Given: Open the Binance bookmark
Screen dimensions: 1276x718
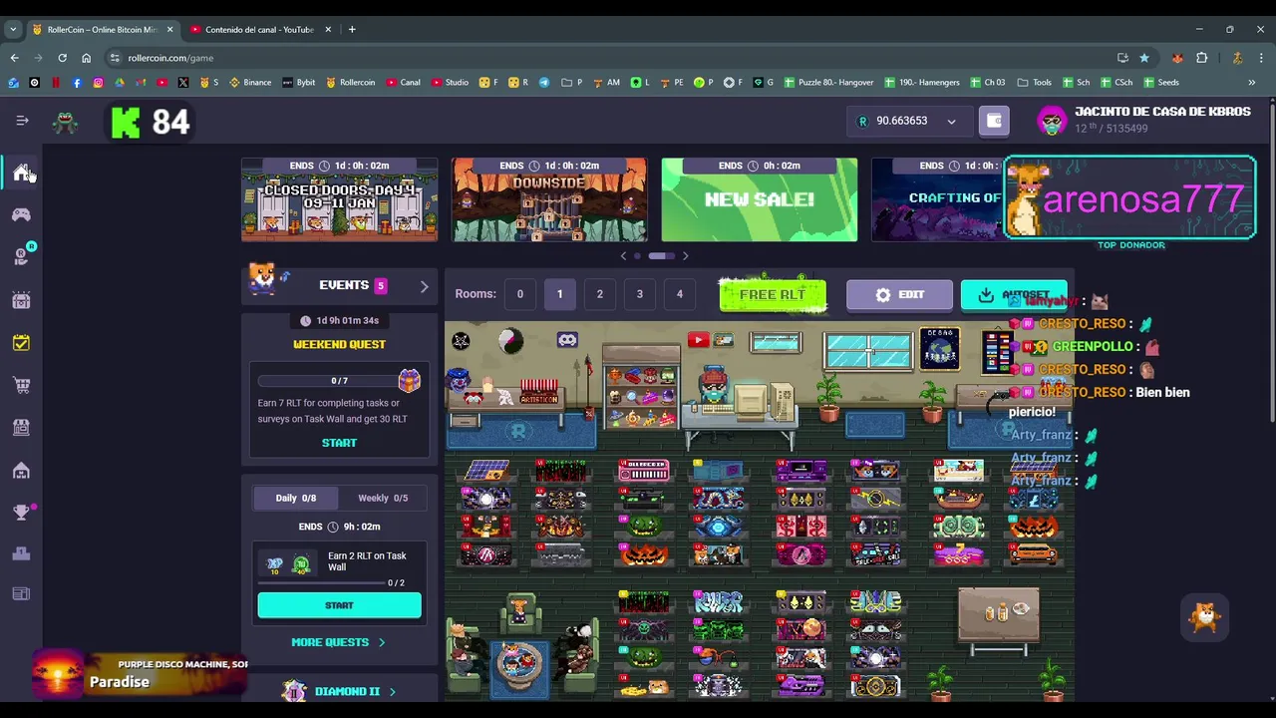Looking at the screenshot, I should click(250, 83).
